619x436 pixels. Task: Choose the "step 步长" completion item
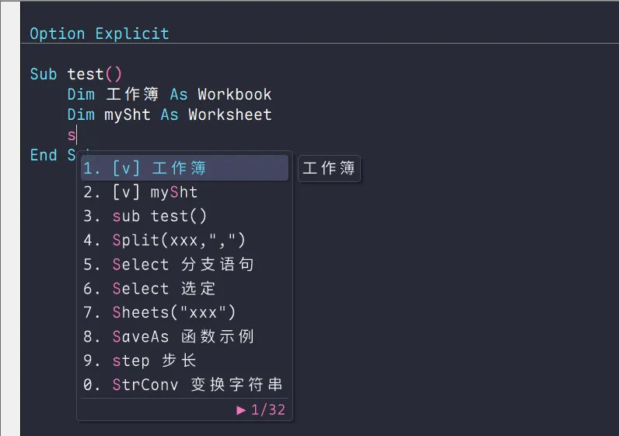coord(184,361)
